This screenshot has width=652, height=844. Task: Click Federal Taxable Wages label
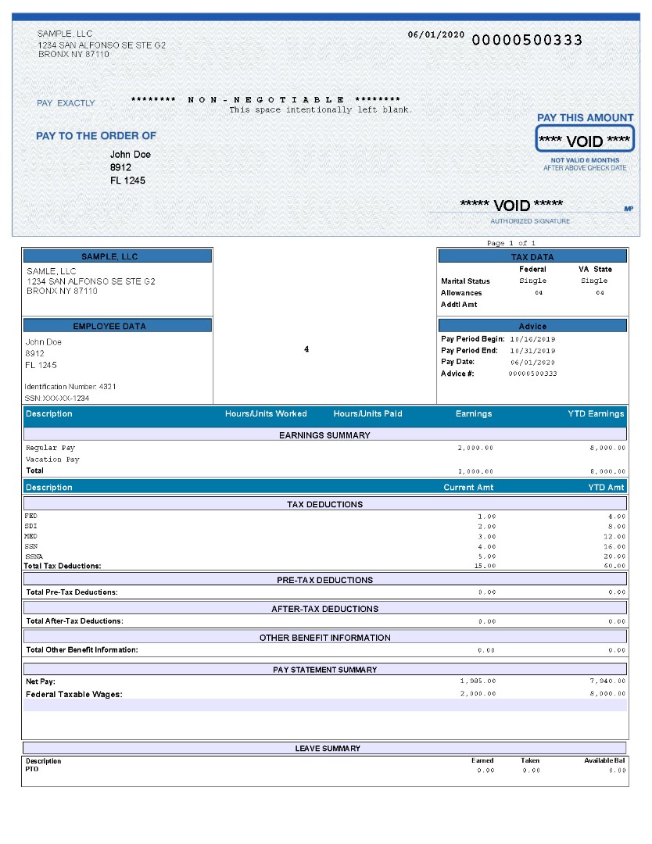coord(73,695)
